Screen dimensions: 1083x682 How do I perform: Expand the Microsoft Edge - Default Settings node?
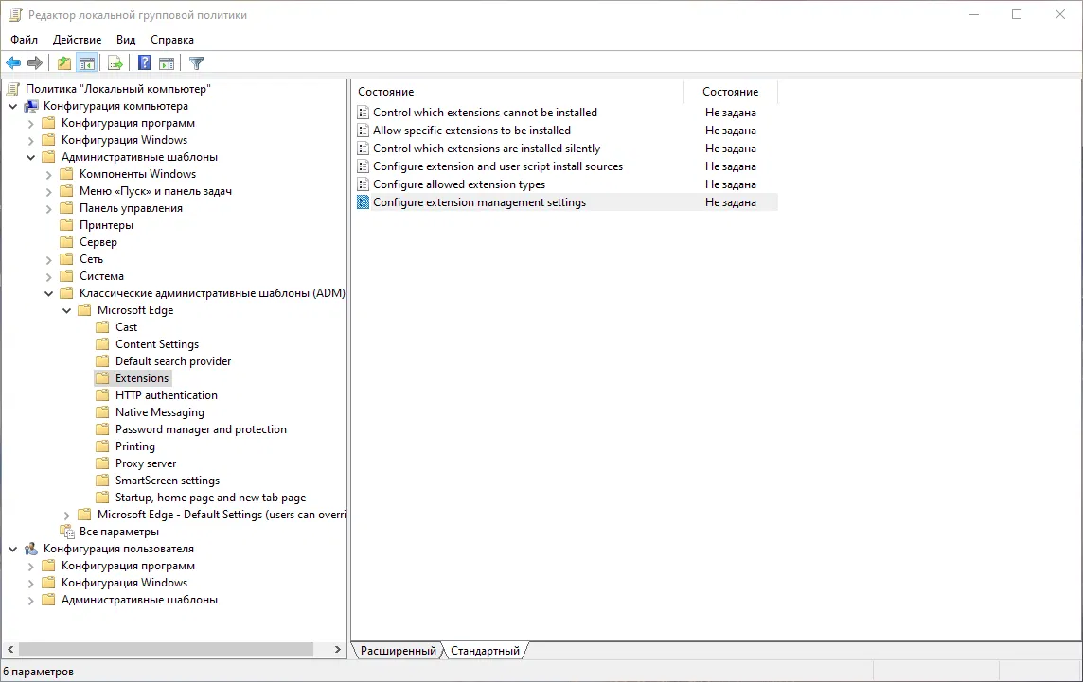click(x=64, y=514)
